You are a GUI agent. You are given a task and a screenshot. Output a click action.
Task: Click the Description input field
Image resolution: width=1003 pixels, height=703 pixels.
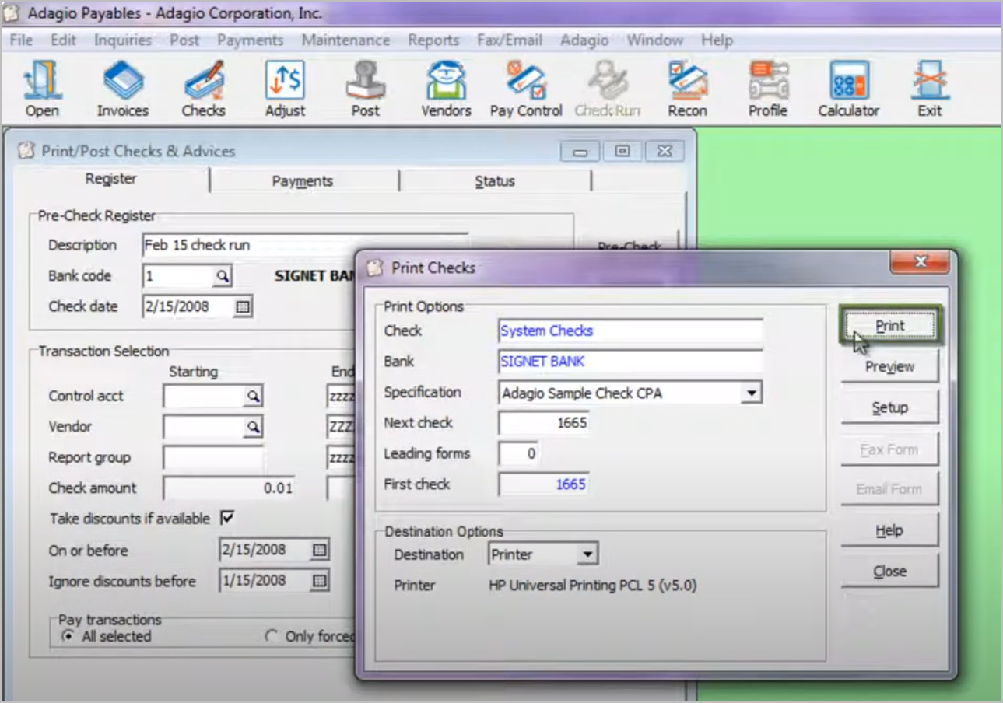[305, 245]
